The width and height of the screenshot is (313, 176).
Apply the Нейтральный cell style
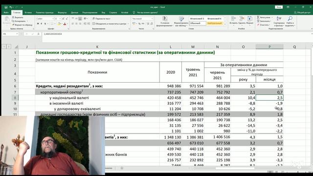214,23
